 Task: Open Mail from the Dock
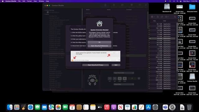(x=44, y=107)
